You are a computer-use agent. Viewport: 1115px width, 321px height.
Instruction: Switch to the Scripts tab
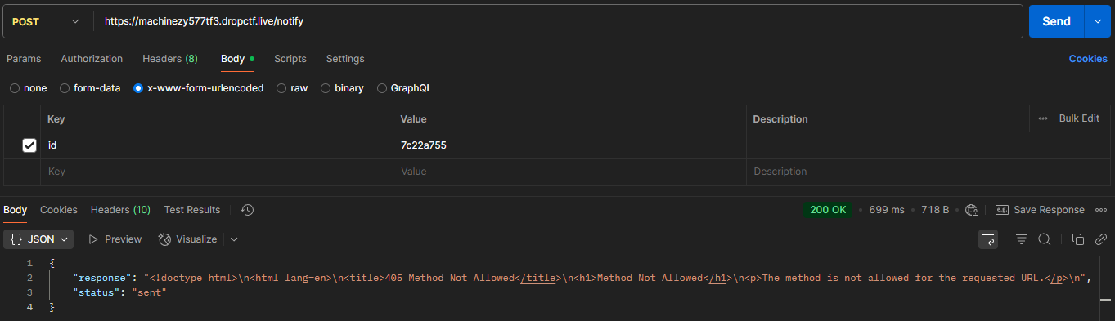pyautogui.click(x=290, y=59)
